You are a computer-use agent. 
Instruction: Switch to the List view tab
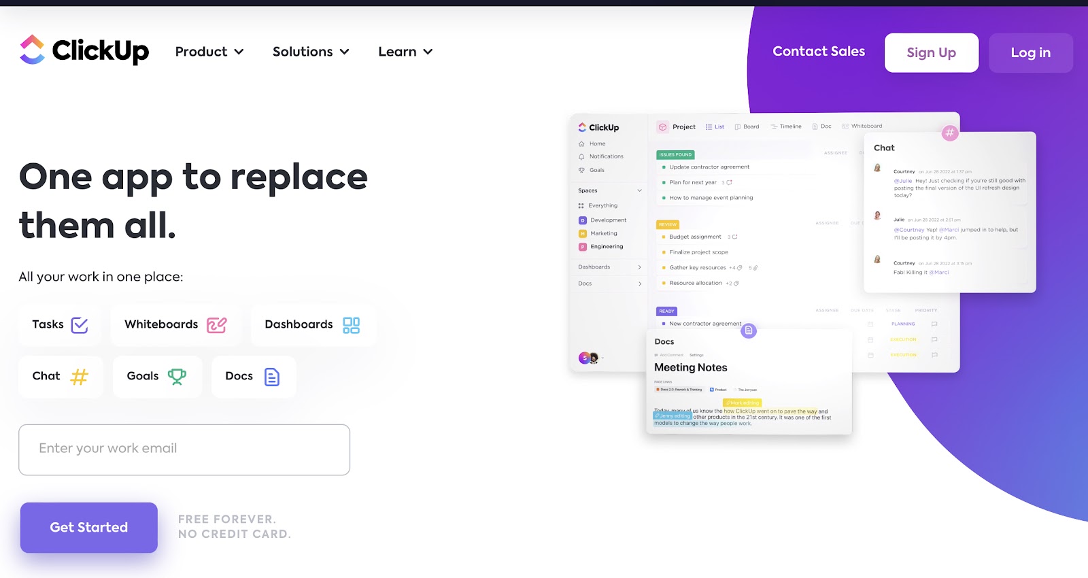715,127
